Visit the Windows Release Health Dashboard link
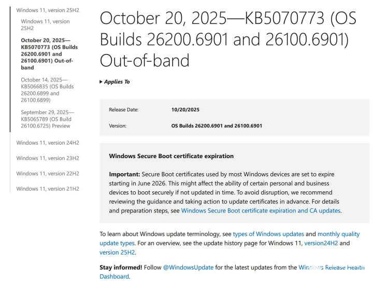The width and height of the screenshot is (373, 281). [332, 268]
